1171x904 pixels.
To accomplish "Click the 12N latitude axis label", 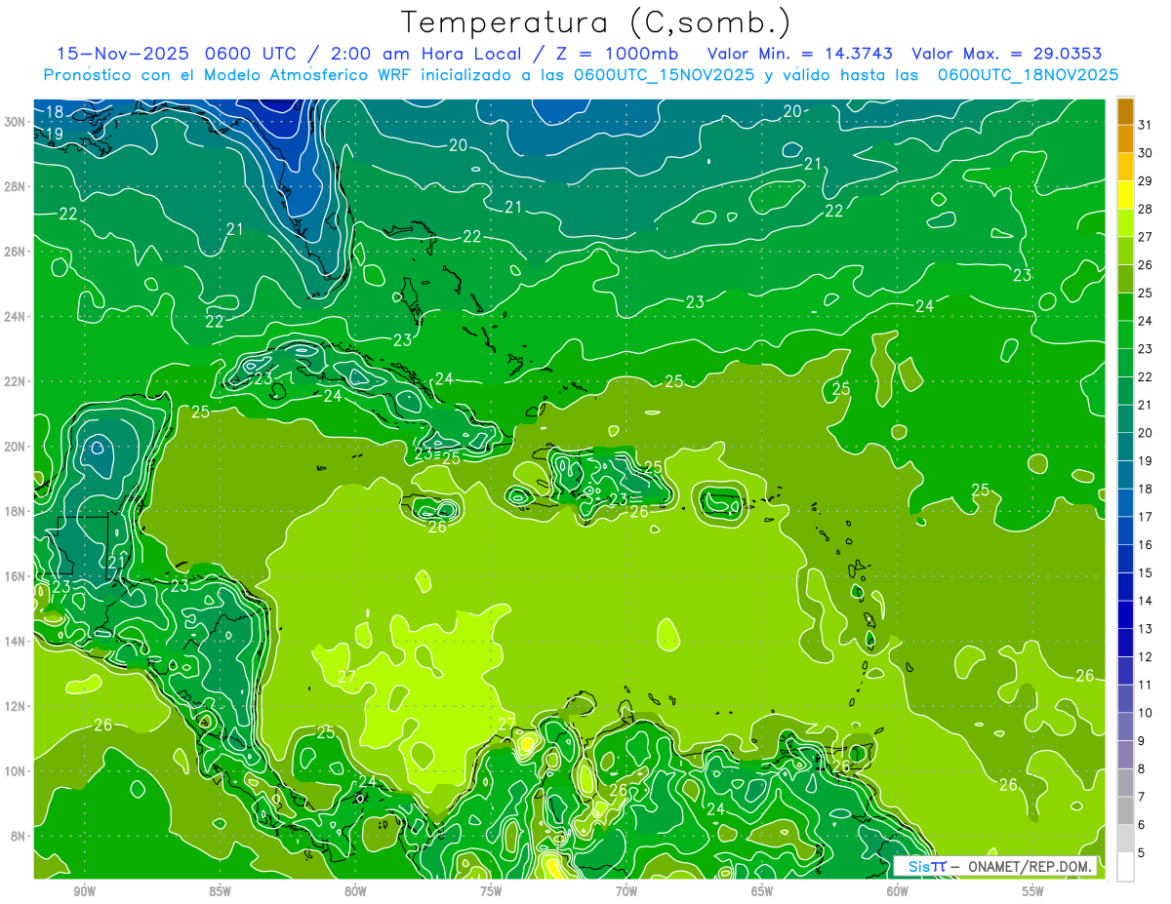I will pyautogui.click(x=14, y=706).
